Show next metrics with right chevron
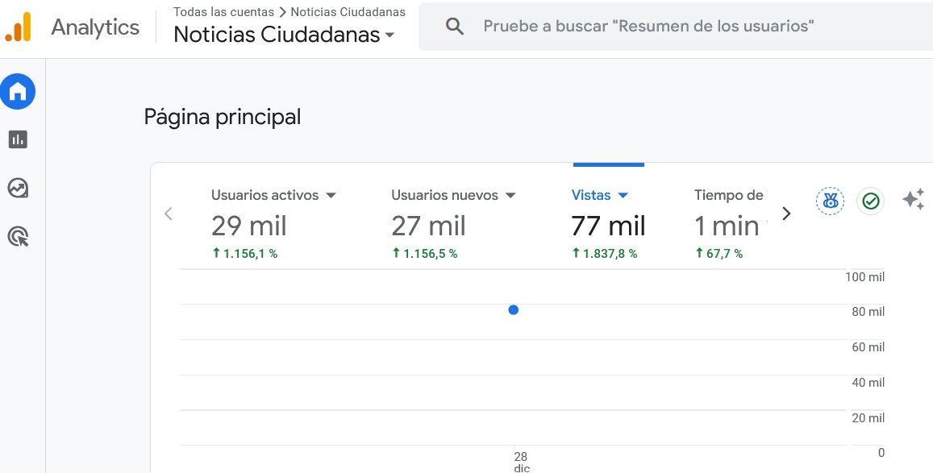933x473 pixels. (786, 214)
